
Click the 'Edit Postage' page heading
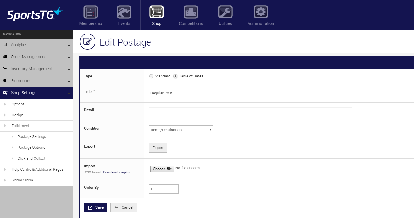click(x=125, y=42)
